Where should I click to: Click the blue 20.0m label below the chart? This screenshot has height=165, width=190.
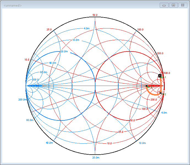(95, 158)
